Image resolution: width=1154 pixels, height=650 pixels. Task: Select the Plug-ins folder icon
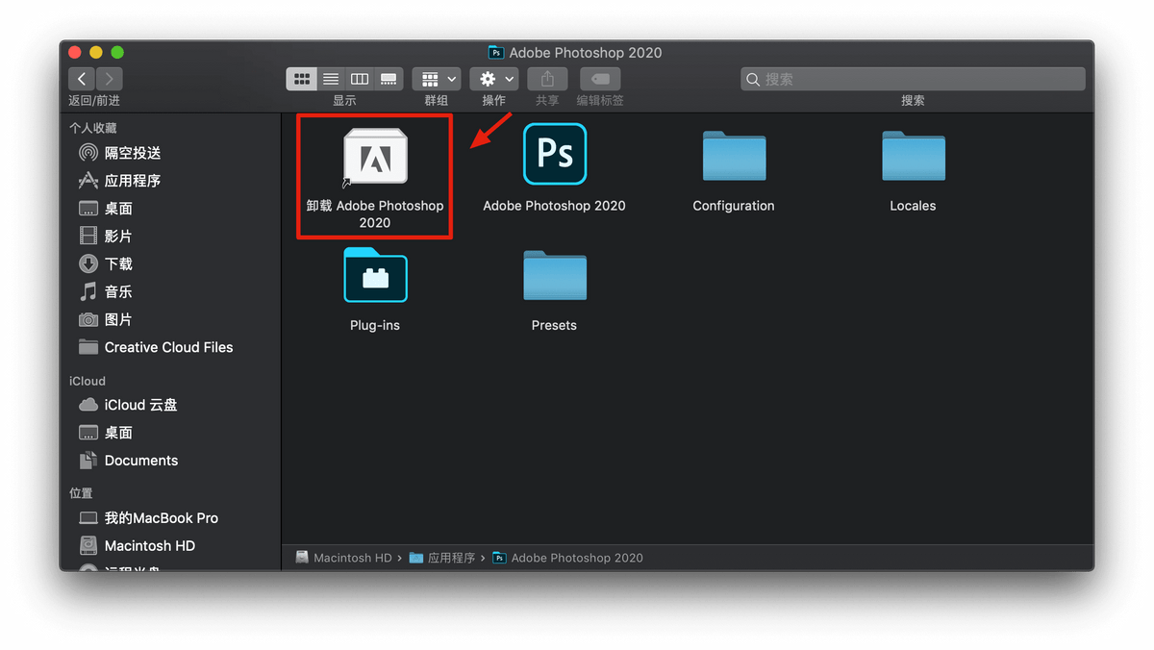(x=375, y=275)
